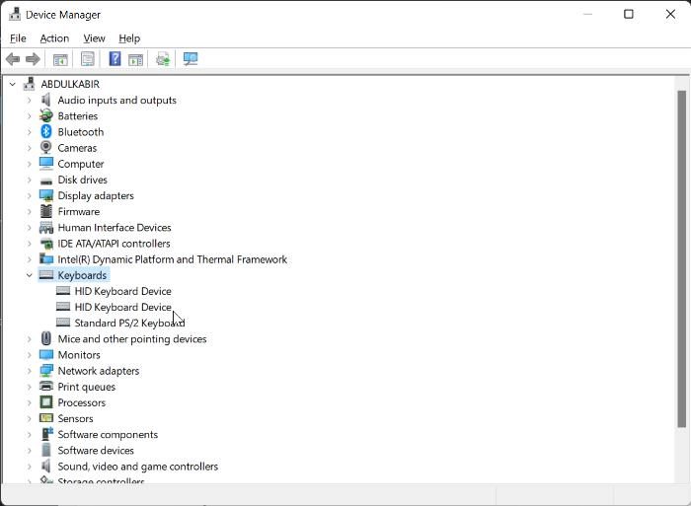This screenshot has width=691, height=506.
Task: Click the Disk drives icon
Action: tap(46, 181)
